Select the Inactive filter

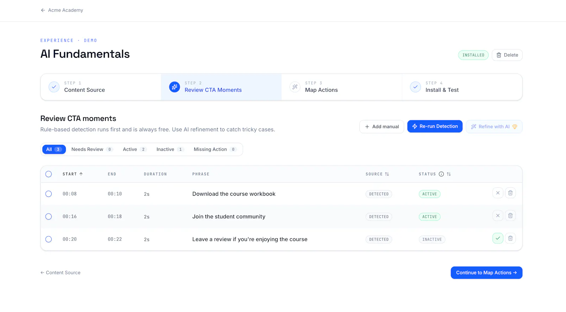[x=170, y=149]
